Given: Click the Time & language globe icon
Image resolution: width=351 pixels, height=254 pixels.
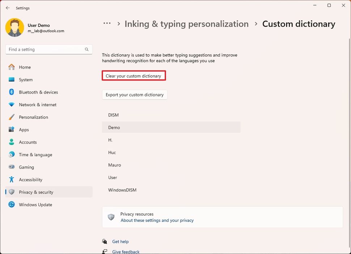Looking at the screenshot, I should coord(12,155).
